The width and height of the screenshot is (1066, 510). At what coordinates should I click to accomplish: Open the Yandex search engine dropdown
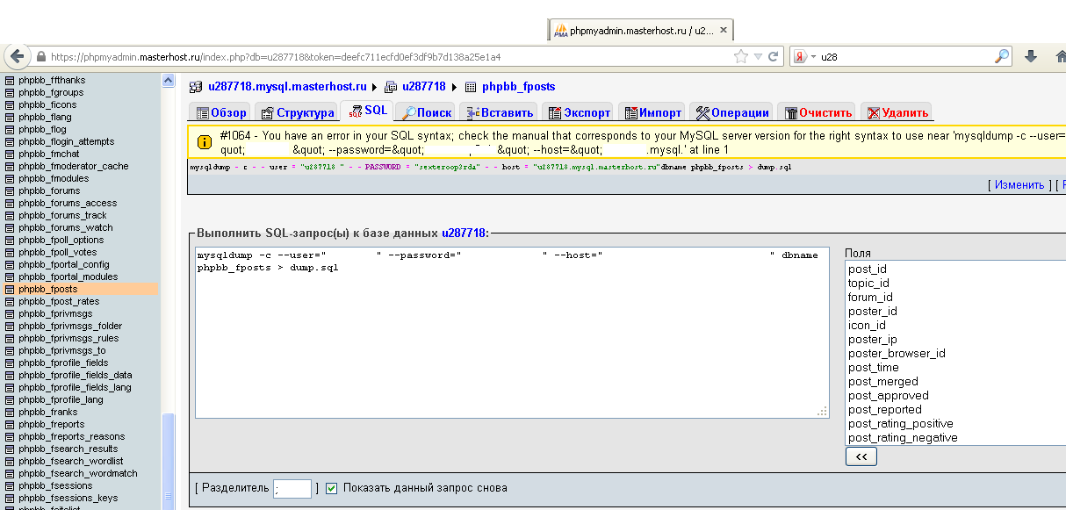(x=804, y=56)
